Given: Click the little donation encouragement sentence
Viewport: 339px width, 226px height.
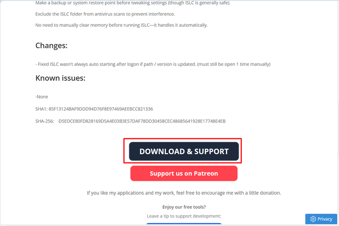Looking at the screenshot, I should pyautogui.click(x=184, y=193).
